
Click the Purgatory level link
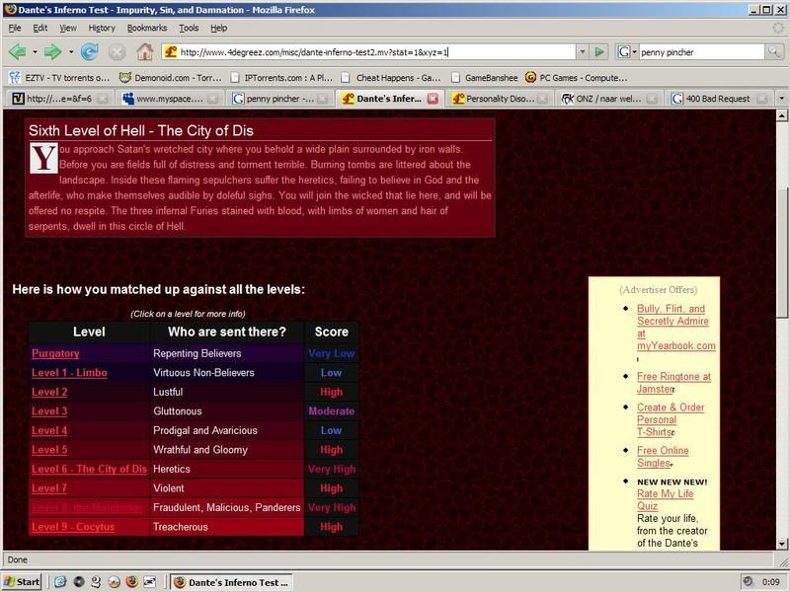pos(55,353)
